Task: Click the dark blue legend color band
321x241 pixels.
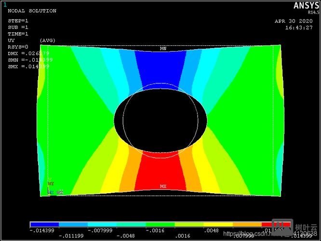Action: [x=44, y=225]
